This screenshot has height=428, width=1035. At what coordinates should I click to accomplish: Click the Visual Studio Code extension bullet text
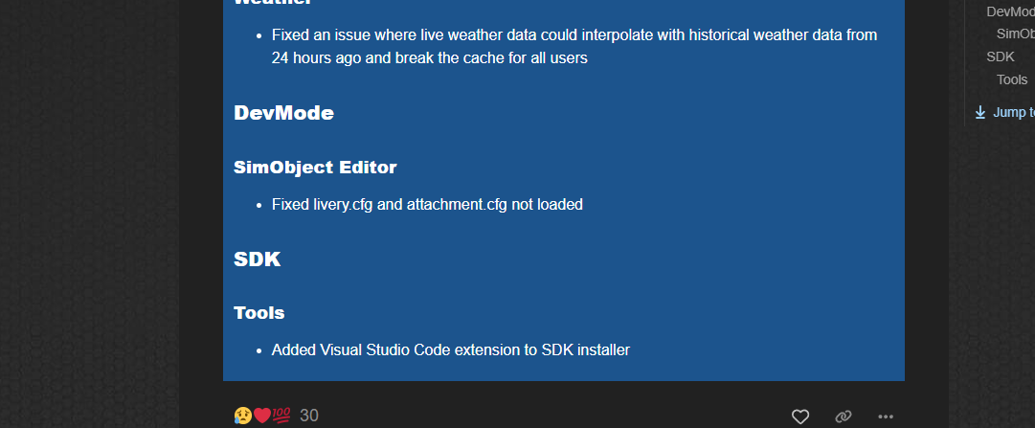[451, 350]
